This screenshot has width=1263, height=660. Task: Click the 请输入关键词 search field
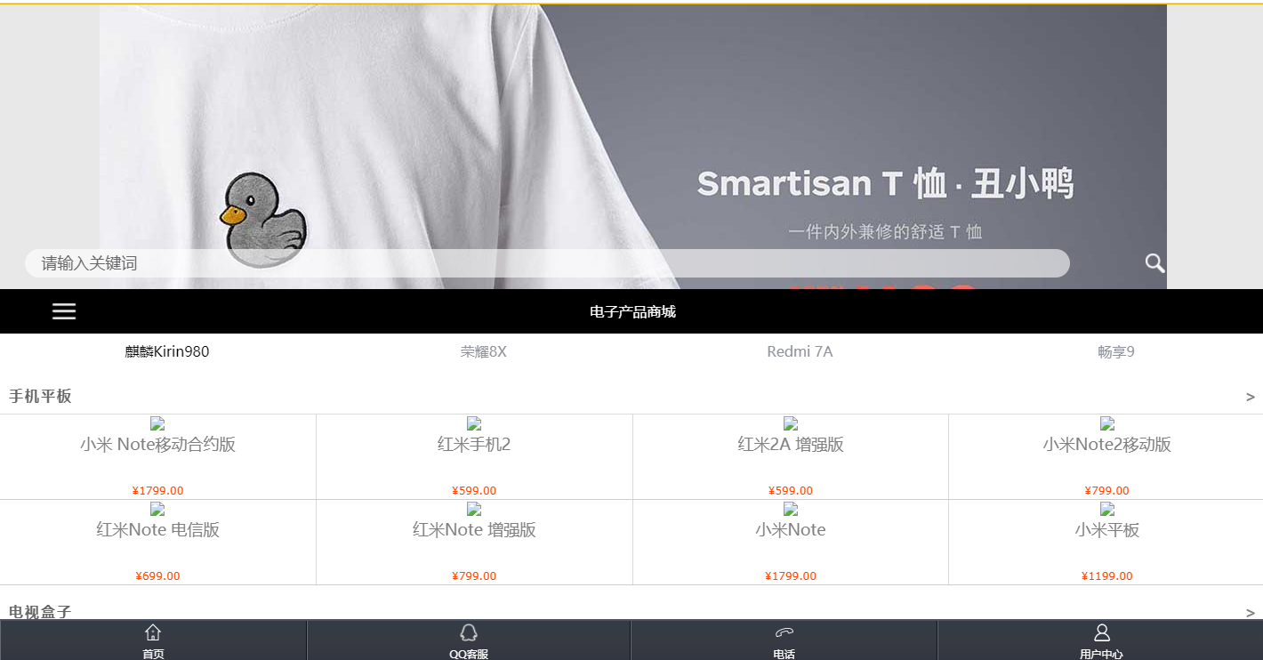(x=547, y=263)
